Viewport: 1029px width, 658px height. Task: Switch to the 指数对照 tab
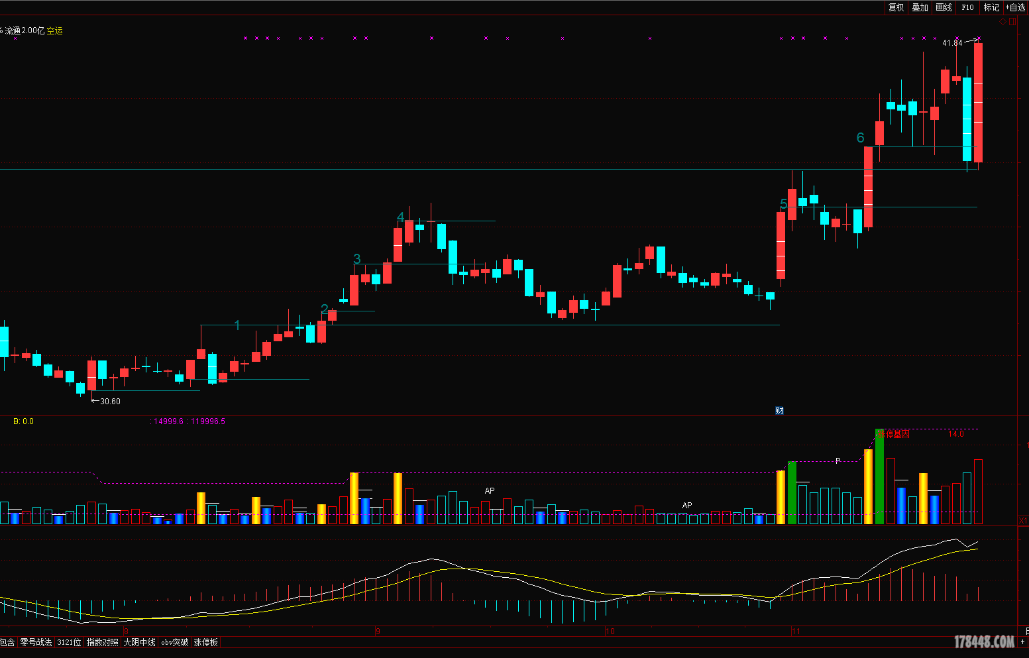tap(102, 642)
